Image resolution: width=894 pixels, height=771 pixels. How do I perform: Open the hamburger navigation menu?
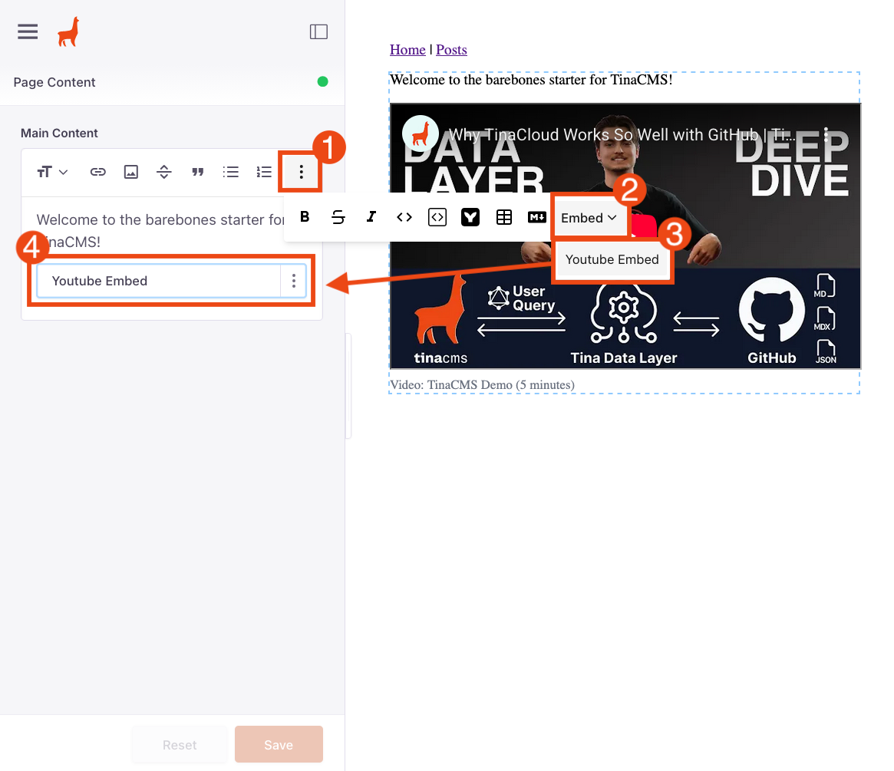click(x=28, y=31)
